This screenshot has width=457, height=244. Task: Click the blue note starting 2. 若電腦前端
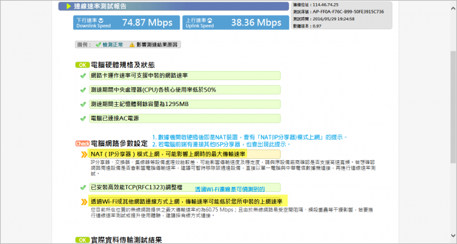pyautogui.click(x=222, y=144)
